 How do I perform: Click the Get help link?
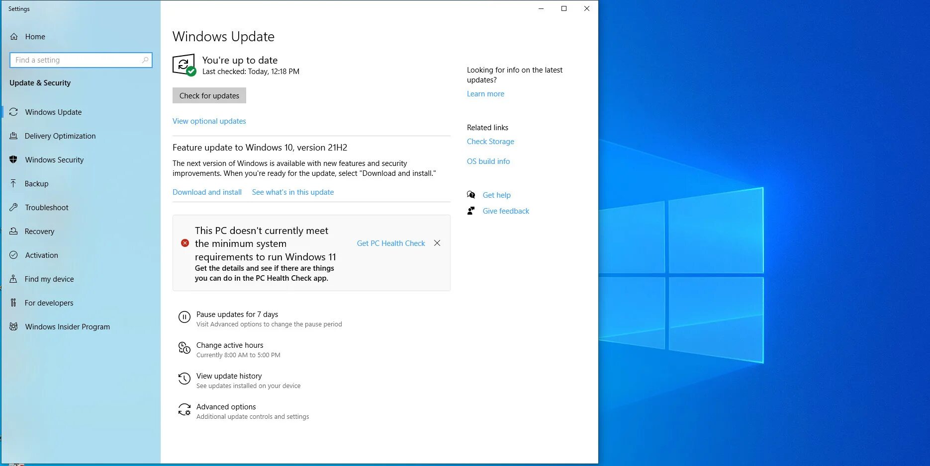pyautogui.click(x=496, y=195)
